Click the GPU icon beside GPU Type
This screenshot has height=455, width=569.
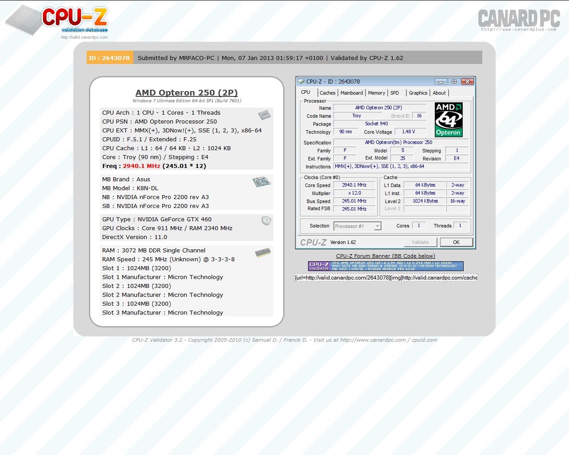(266, 220)
